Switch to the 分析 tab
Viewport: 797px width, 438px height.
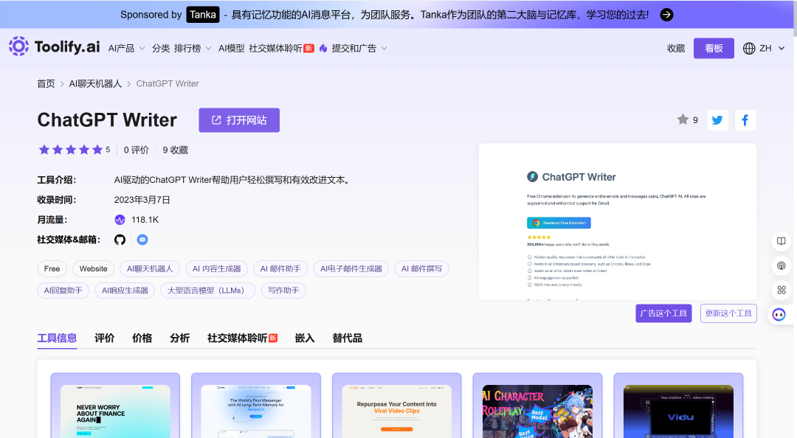point(179,338)
